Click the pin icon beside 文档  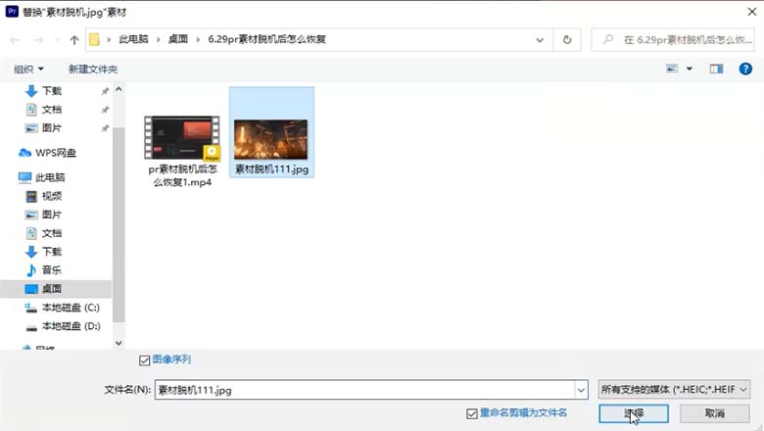(x=105, y=110)
